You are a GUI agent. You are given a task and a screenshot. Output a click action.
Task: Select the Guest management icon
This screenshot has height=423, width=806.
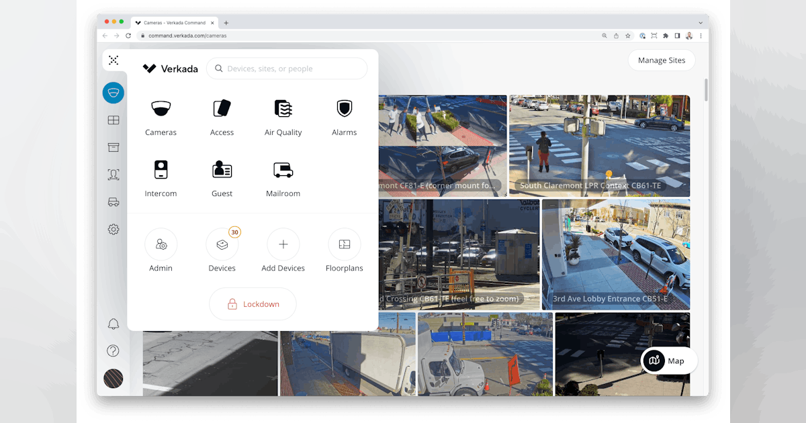pyautogui.click(x=222, y=177)
